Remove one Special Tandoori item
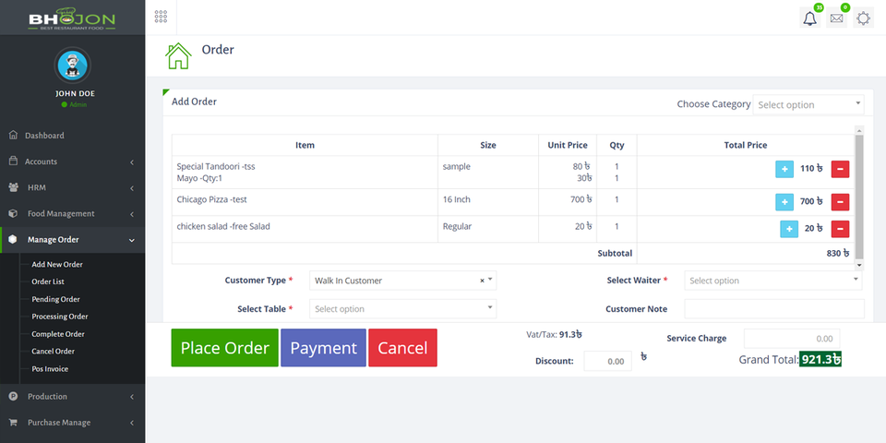The image size is (886, 443). click(840, 169)
